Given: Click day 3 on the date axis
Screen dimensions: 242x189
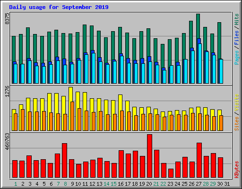Looking at the screenshot, I should pyautogui.click(x=30, y=184).
